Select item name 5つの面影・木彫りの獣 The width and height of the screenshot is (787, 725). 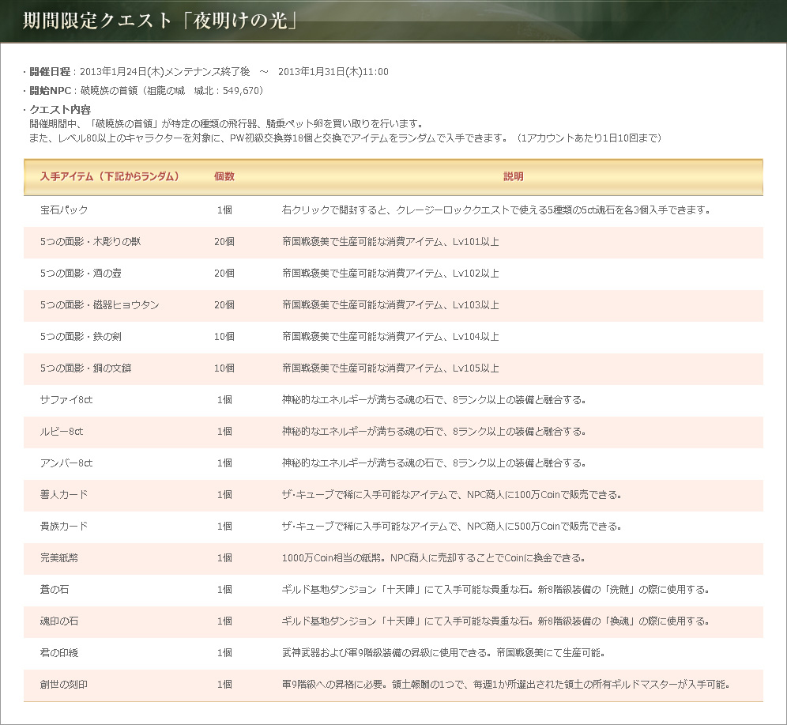[x=90, y=241]
